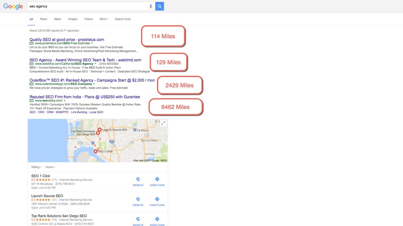Expand outerboxdesign.com ad URL dropdown arrow
The image size is (403, 226).
point(94,84)
